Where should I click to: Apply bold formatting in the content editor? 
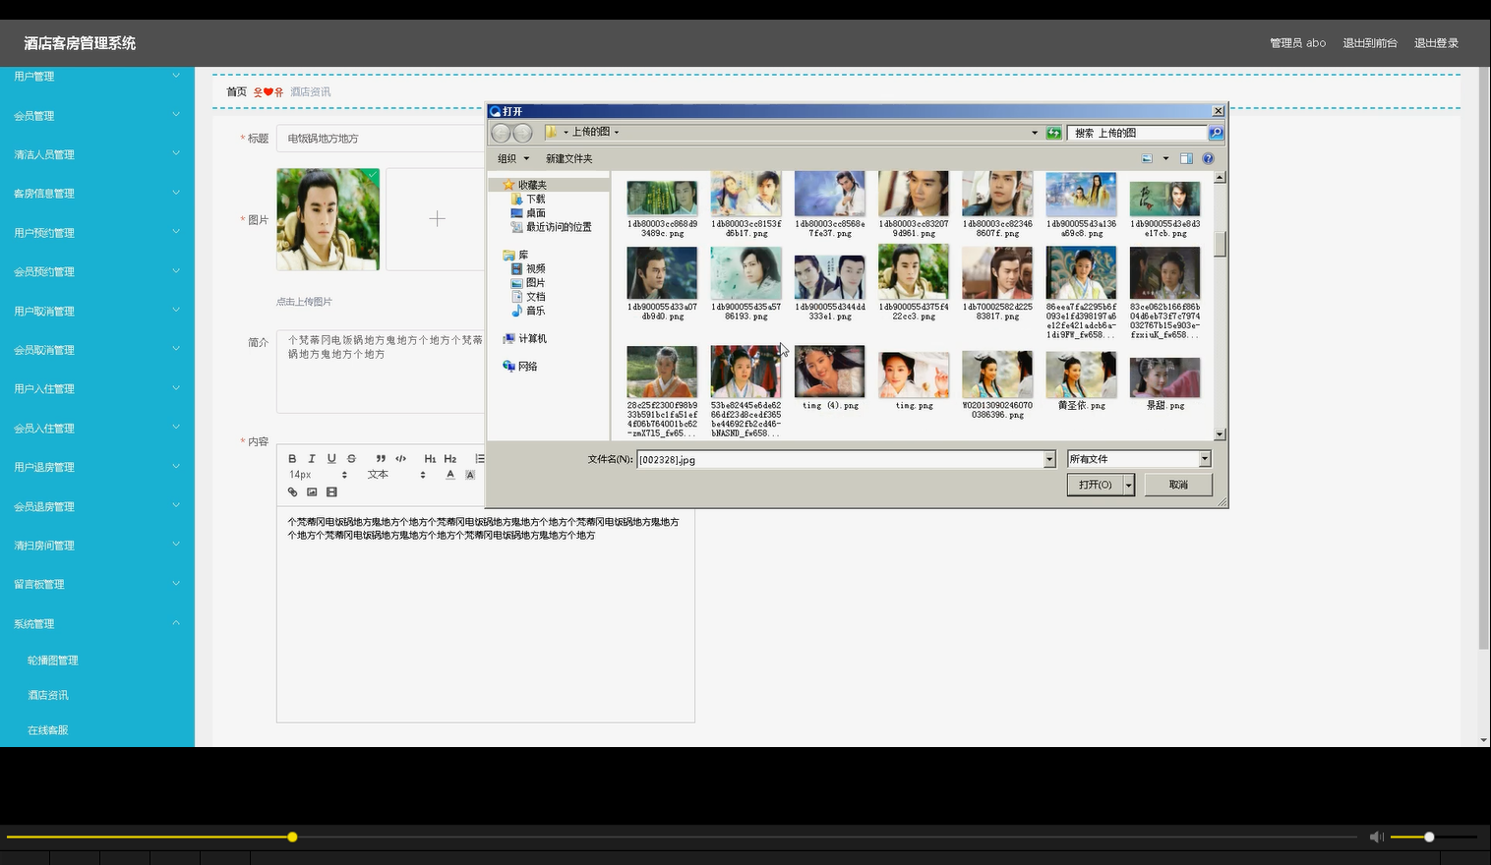coord(292,458)
